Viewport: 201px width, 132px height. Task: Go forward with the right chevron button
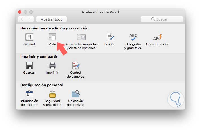coord(30,19)
